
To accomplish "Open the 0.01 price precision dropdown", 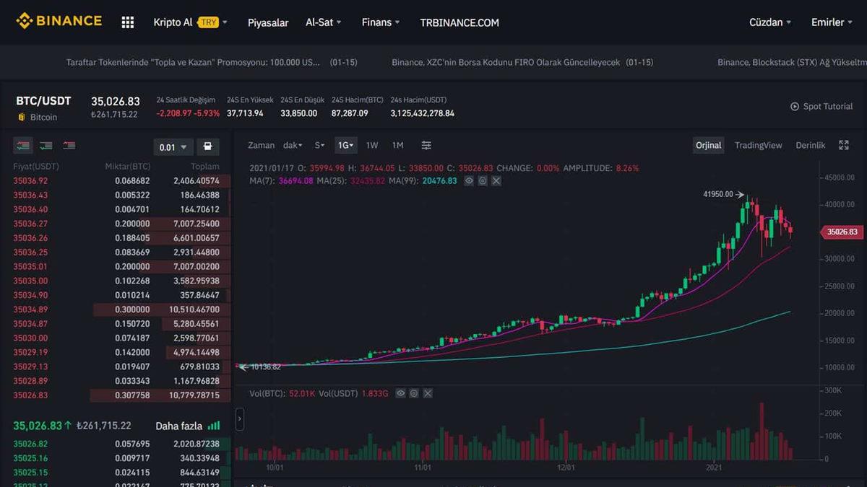I will (x=173, y=146).
